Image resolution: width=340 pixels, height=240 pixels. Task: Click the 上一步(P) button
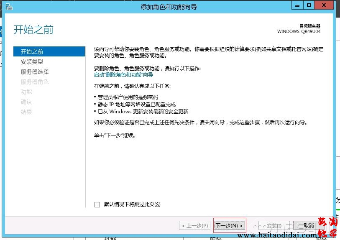click(x=194, y=226)
